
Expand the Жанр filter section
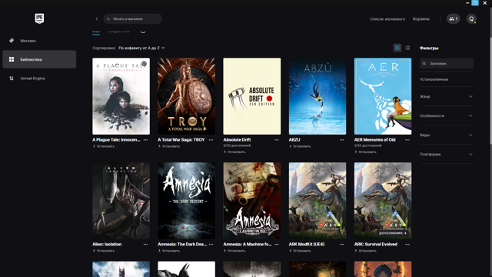(x=447, y=96)
